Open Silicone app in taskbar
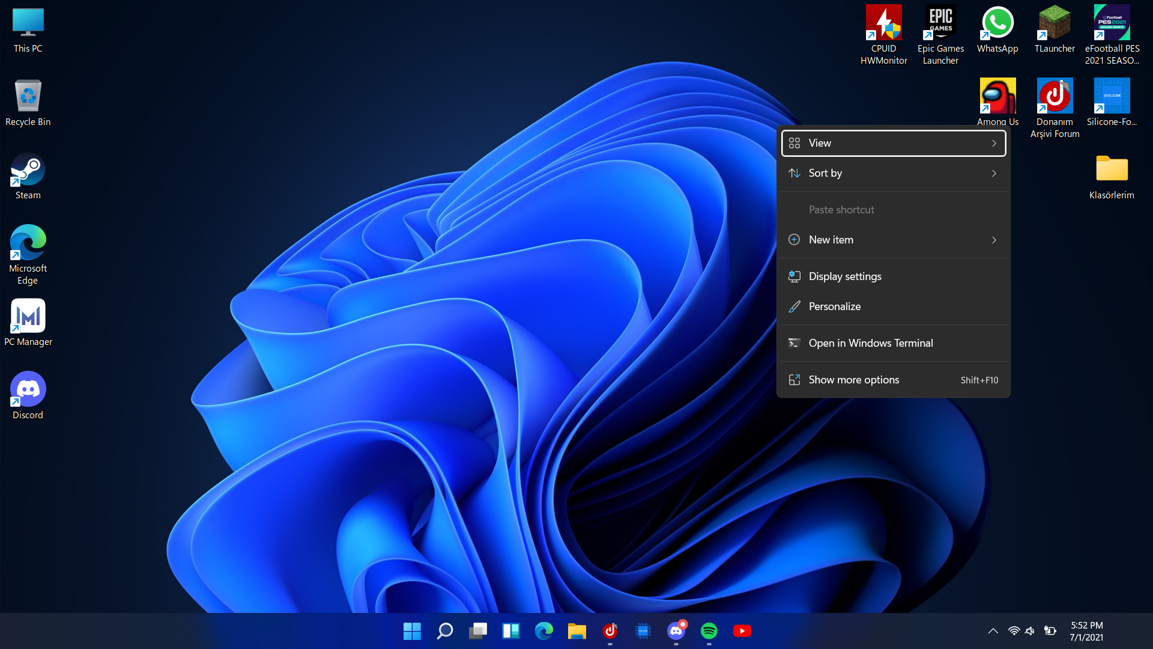This screenshot has height=649, width=1153. [643, 631]
